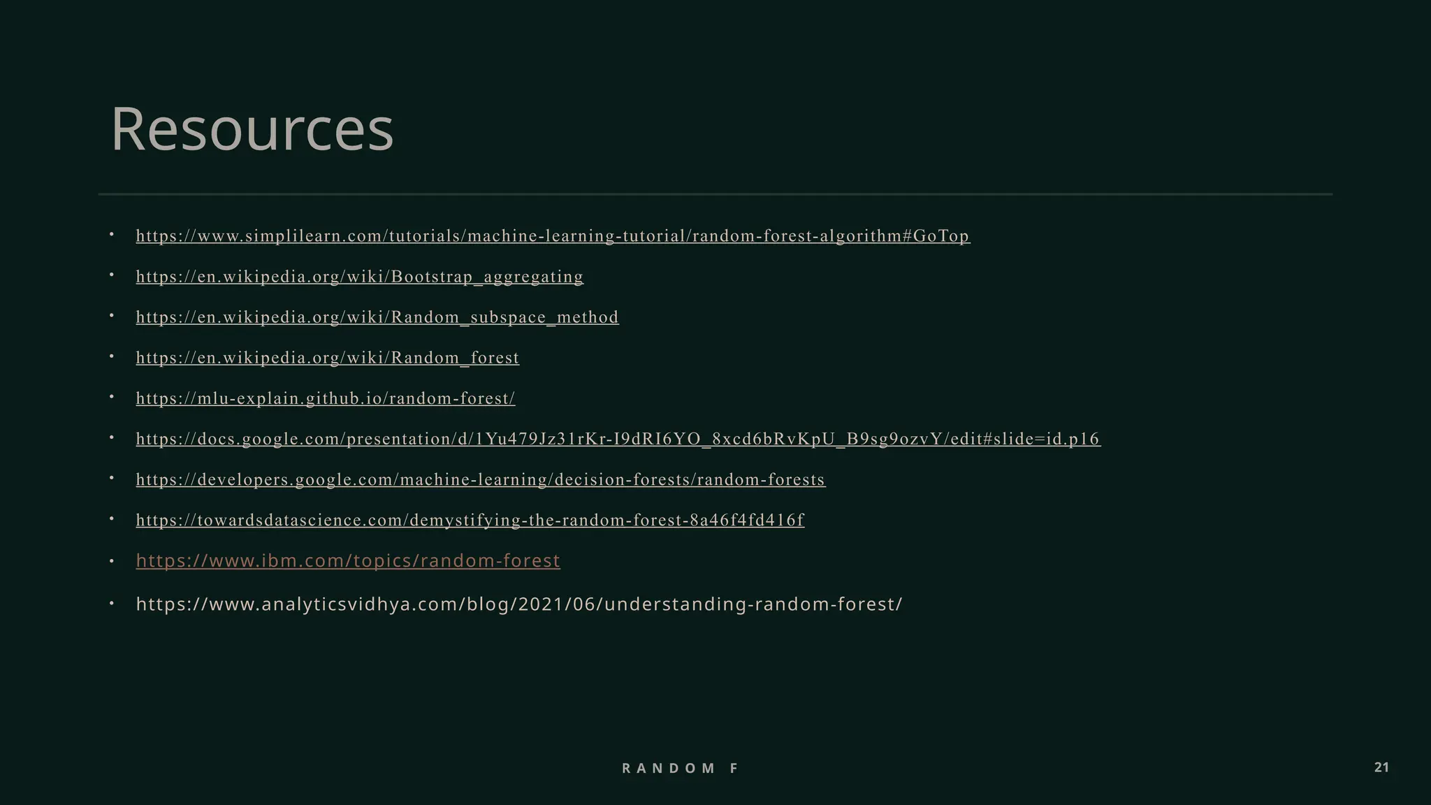Open the simplilearn random-forest-algorithm tutorial link
This screenshot has width=1431, height=805.
click(x=552, y=236)
